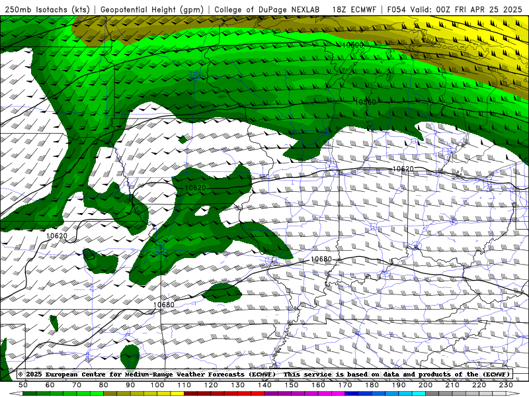Click the 200 value on the color scale
The width and height of the screenshot is (529, 397).
426,385
